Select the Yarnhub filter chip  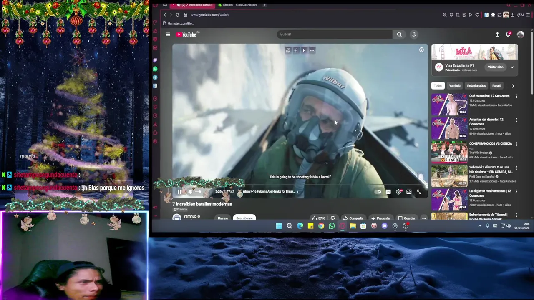coord(454,86)
